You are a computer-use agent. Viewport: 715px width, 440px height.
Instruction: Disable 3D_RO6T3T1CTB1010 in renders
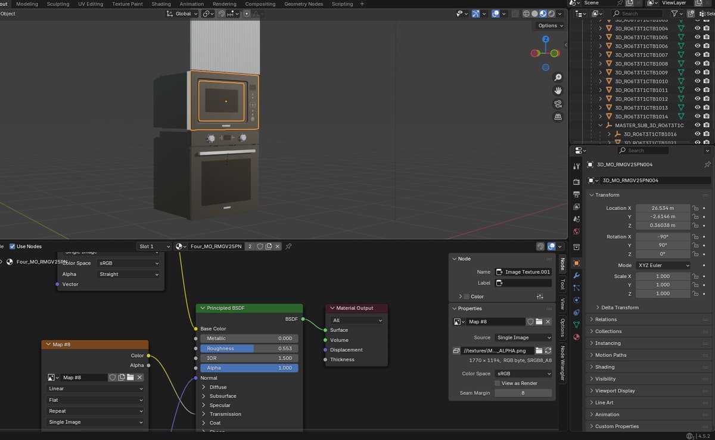pos(706,81)
